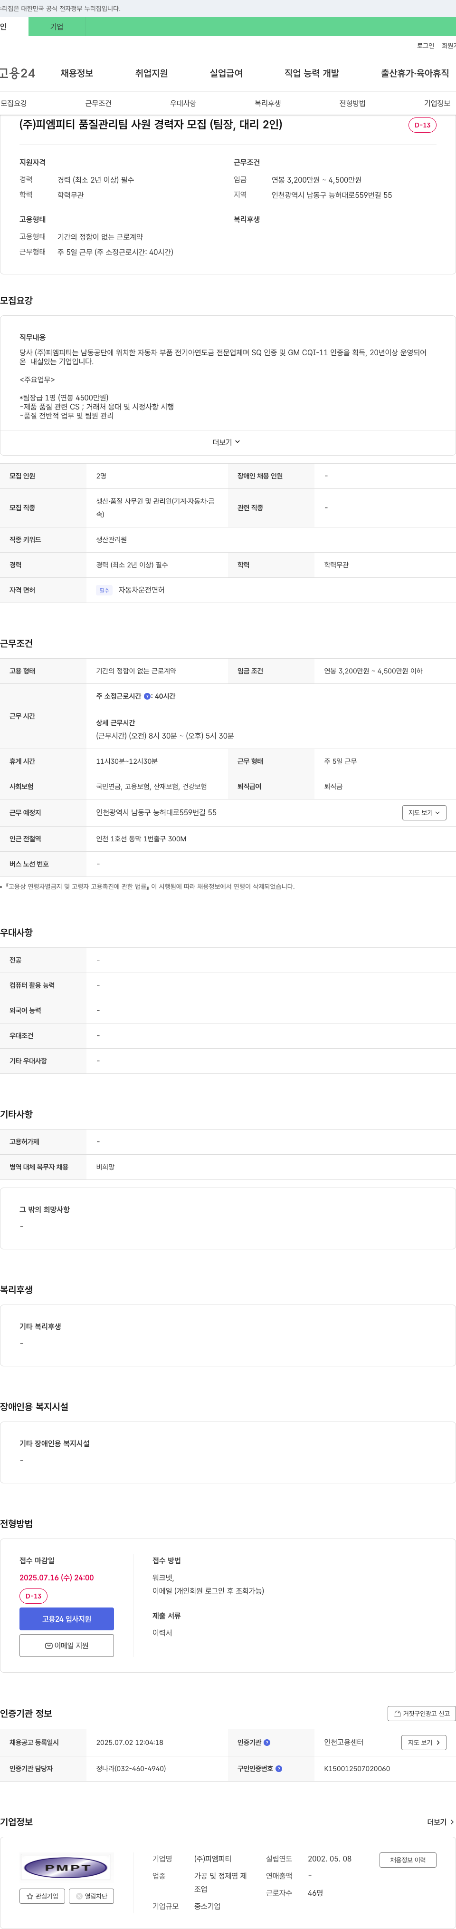Click the 이메일 지원 button
Screen dimensions: 456x1929
pyautogui.click(x=66, y=1645)
